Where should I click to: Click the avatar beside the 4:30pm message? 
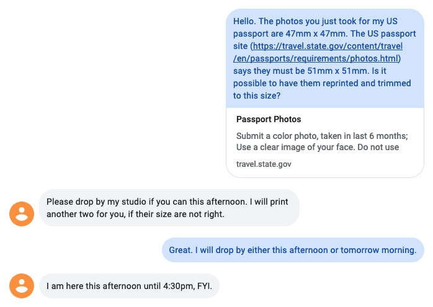click(x=22, y=286)
